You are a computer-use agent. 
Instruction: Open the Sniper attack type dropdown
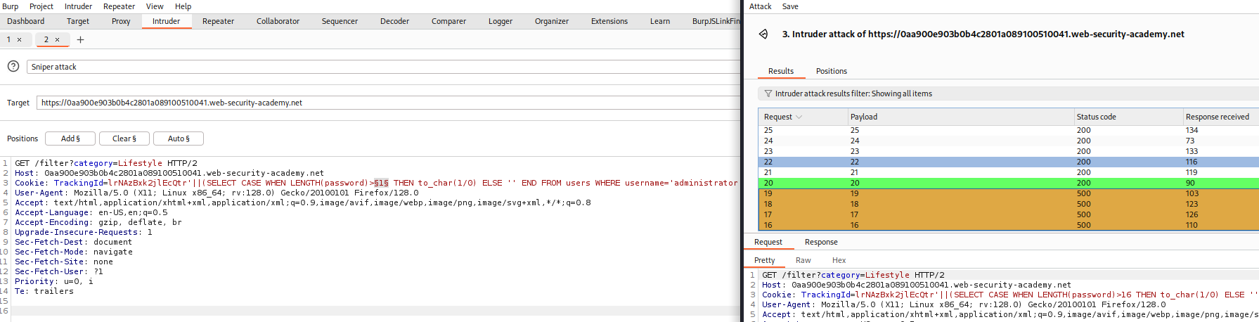[x=383, y=67]
